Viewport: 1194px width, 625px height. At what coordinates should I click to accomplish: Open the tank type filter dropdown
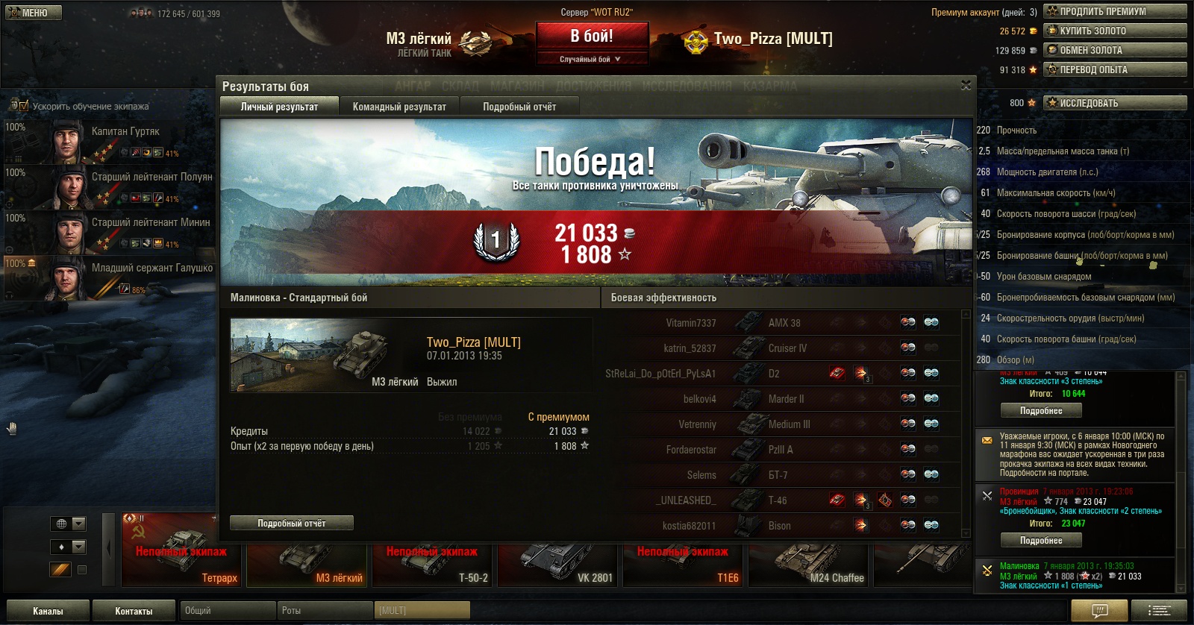68,547
